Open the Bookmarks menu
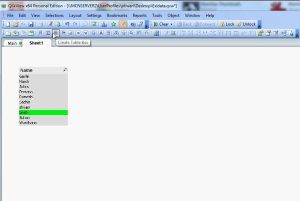The image size is (300, 201). (117, 16)
